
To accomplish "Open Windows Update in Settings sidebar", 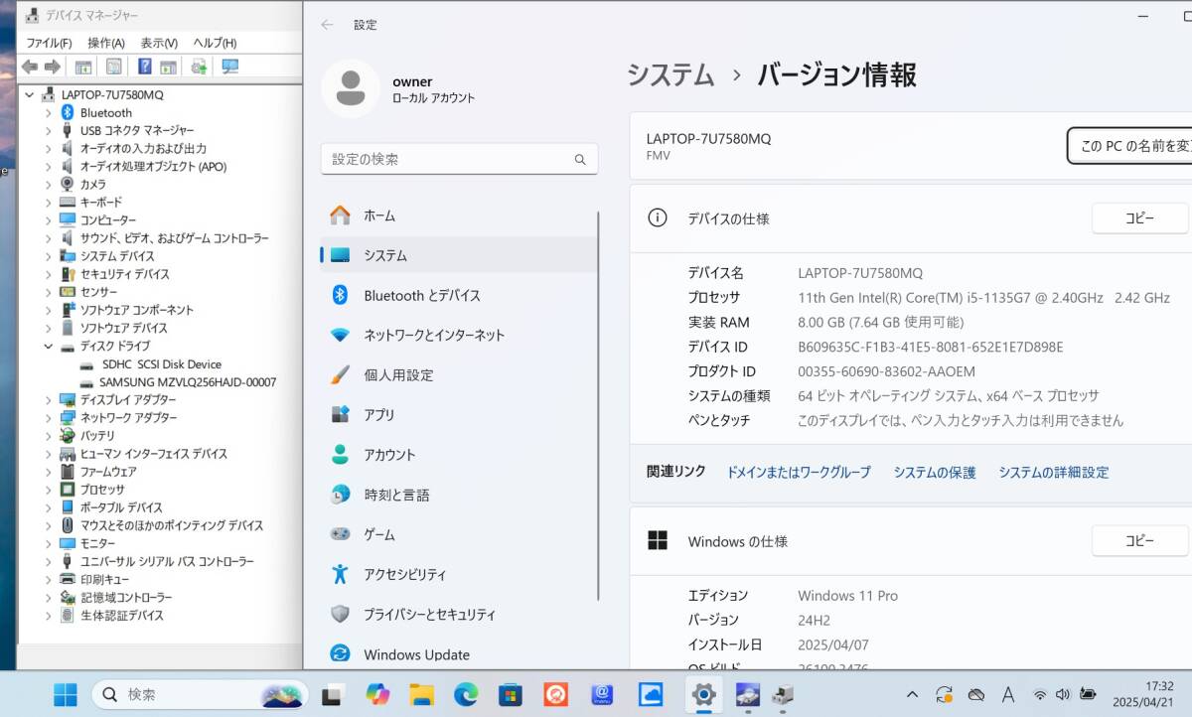I will coord(459,654).
